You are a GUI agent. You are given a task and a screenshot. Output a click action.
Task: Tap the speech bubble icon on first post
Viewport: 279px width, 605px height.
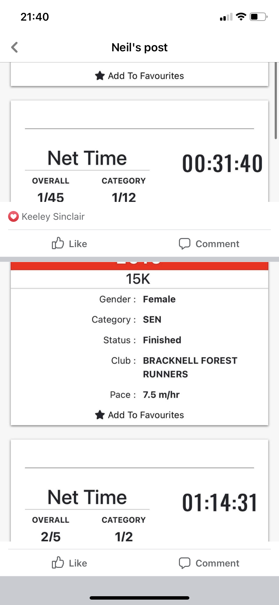tap(184, 243)
